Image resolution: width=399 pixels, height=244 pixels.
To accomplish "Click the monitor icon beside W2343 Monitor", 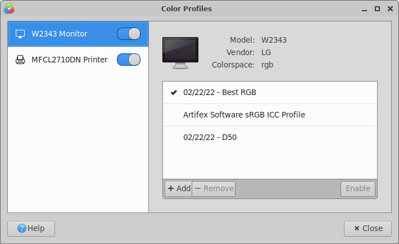I will click(x=20, y=34).
